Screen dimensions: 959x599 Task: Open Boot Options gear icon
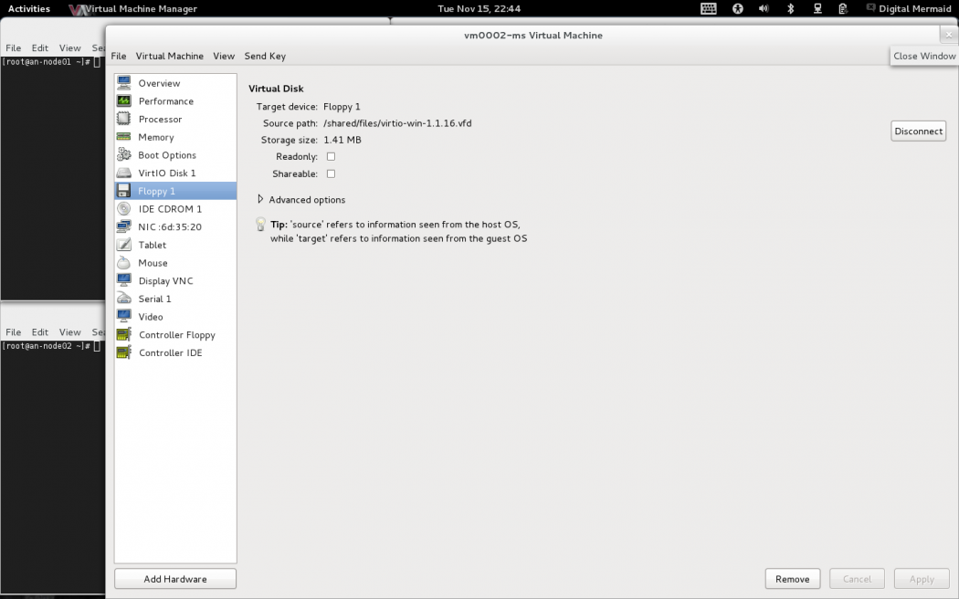pyautogui.click(x=123, y=155)
